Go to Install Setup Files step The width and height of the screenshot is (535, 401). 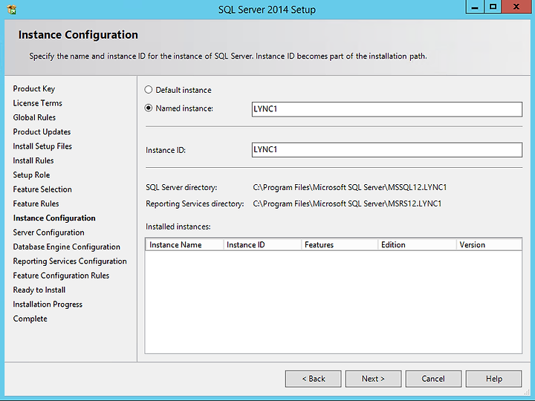click(42, 146)
